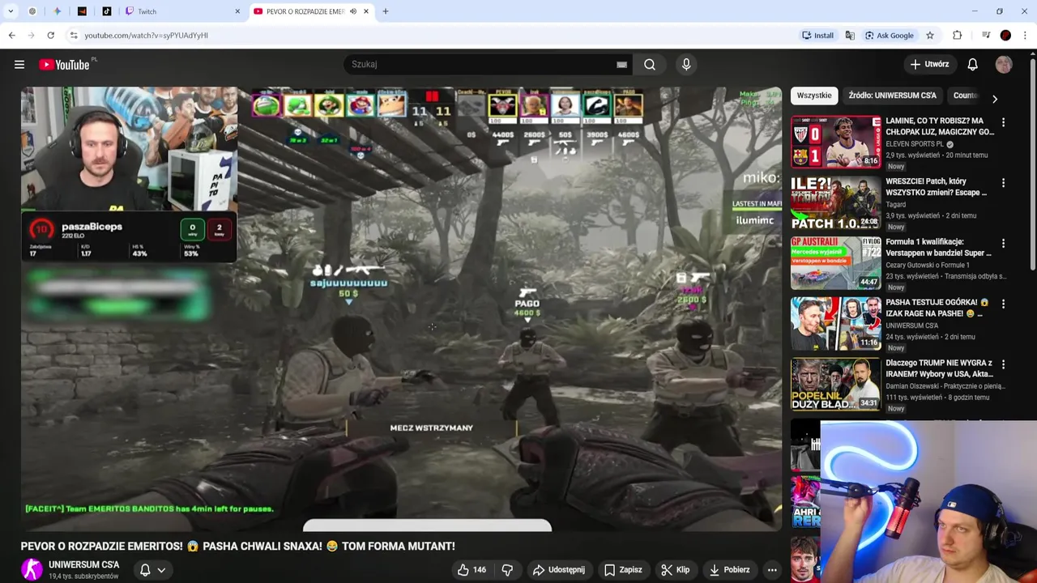Click the Install app button in address bar

coord(817,36)
